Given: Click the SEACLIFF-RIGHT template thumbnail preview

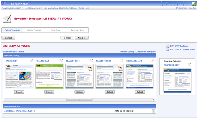Looking at the screenshot, I should (109, 76).
